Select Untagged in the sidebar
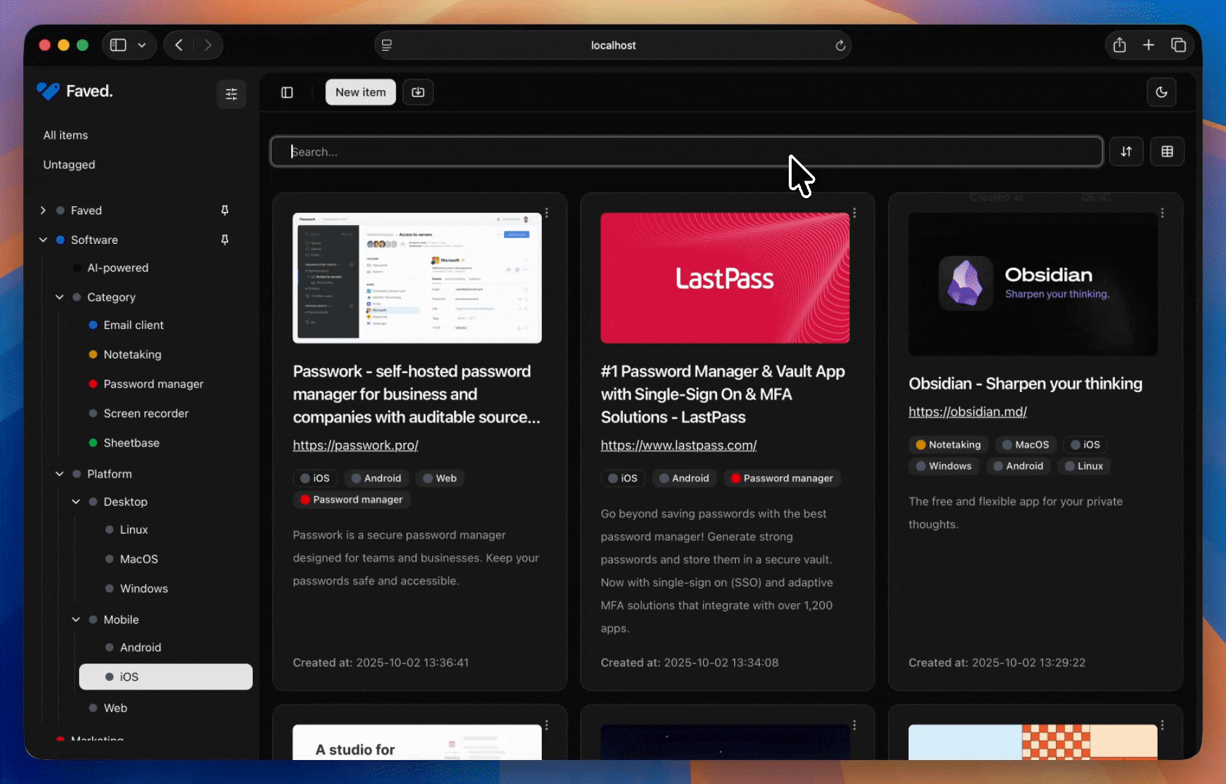Screen dimensions: 1226x784 (69, 165)
